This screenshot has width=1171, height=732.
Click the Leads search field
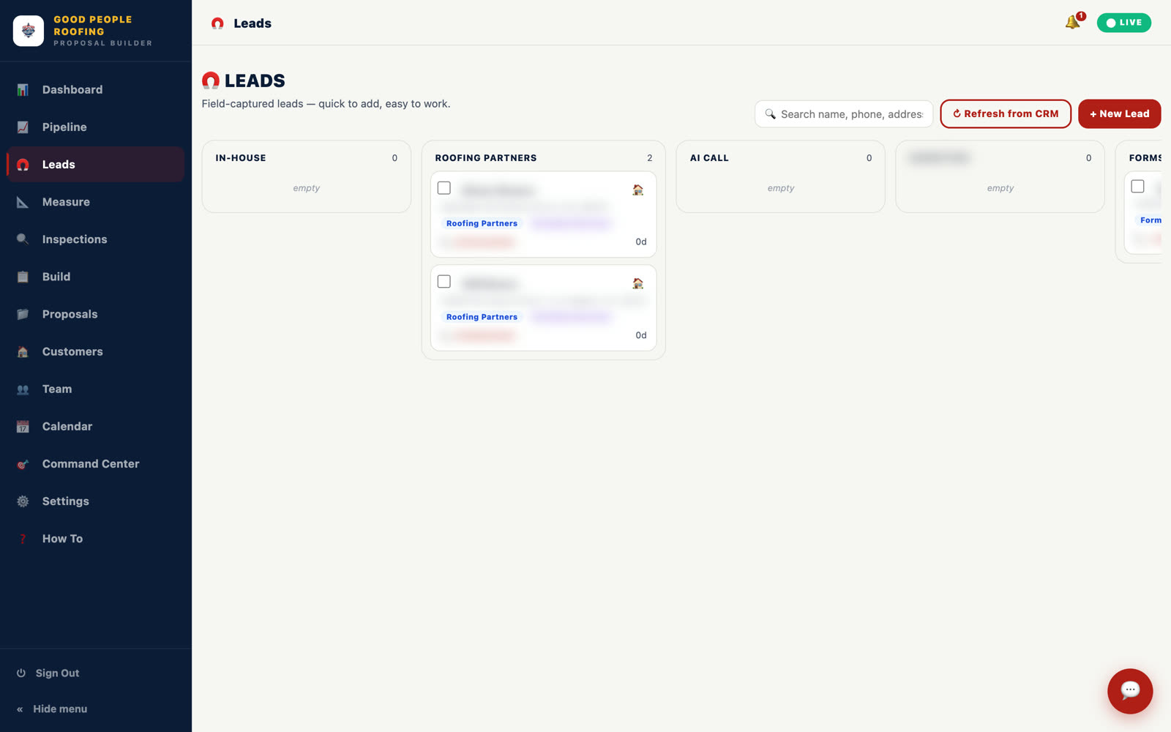point(844,114)
